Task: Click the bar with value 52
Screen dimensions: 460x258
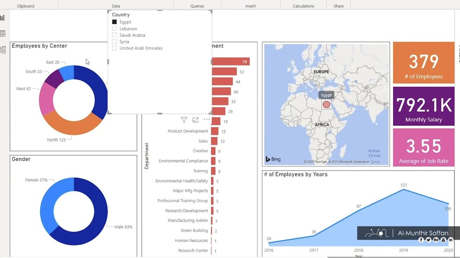Action: click(224, 72)
